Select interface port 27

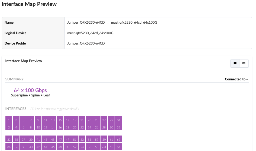[x=104, y=119]
